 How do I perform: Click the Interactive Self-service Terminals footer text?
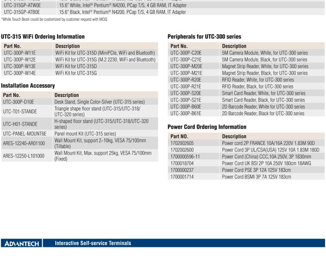(x=93, y=243)
